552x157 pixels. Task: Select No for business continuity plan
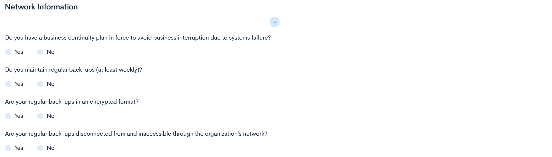click(x=40, y=52)
